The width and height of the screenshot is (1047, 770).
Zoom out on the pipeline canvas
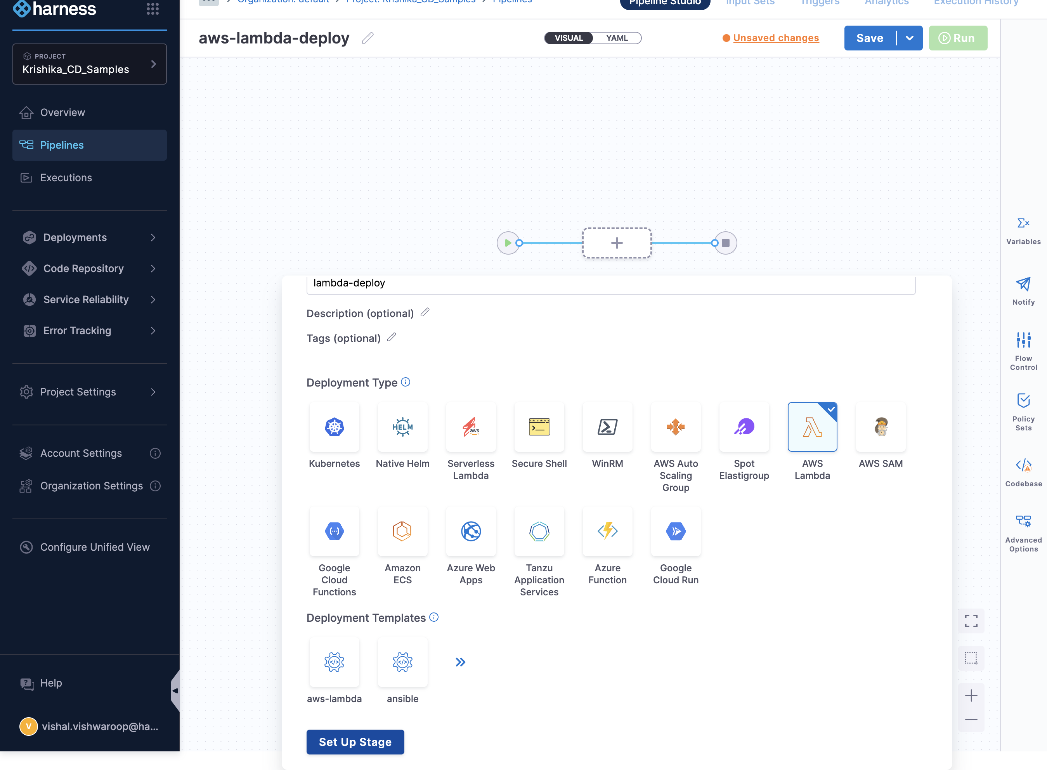tap(971, 720)
